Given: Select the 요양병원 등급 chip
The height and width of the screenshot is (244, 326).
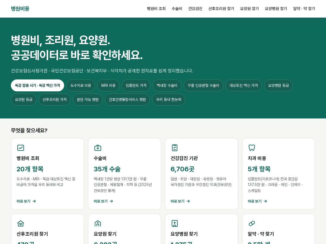Looking at the screenshot, I should coord(278,85).
